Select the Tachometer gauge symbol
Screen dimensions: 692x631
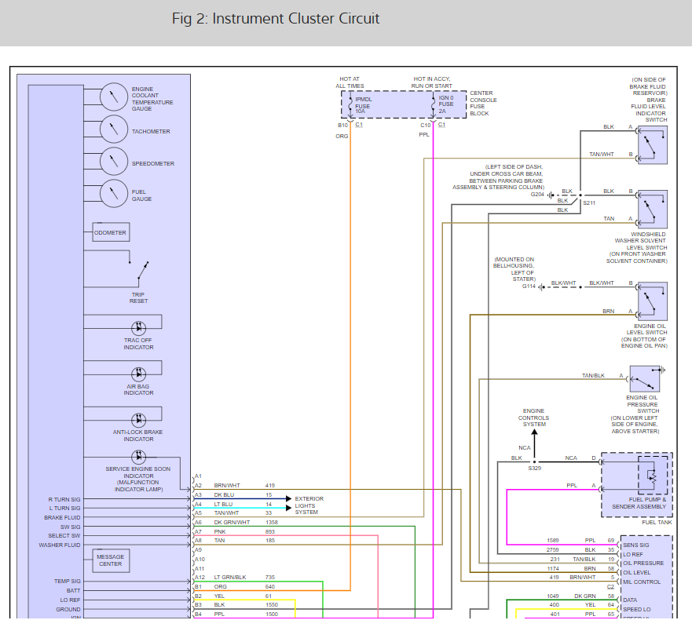click(113, 129)
